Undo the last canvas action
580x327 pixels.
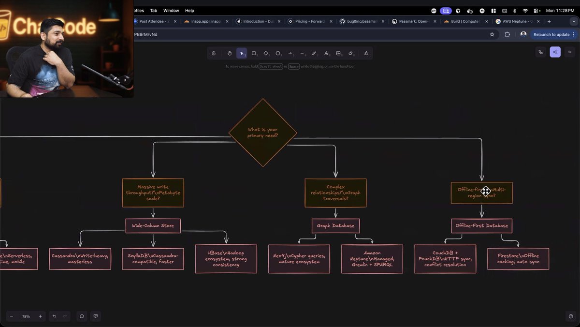53,316
